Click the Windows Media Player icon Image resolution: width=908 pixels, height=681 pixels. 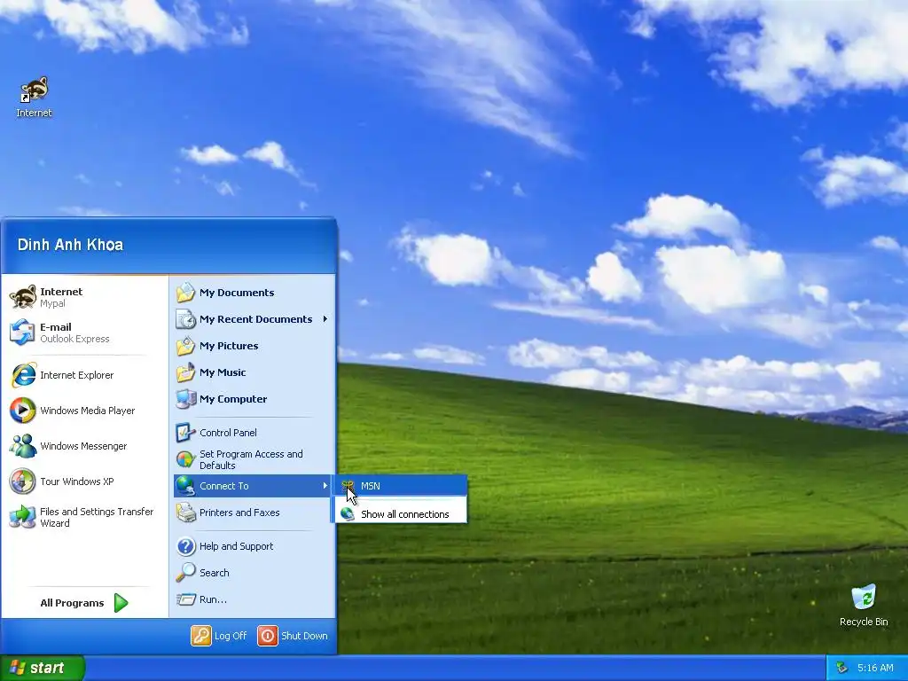click(22, 411)
